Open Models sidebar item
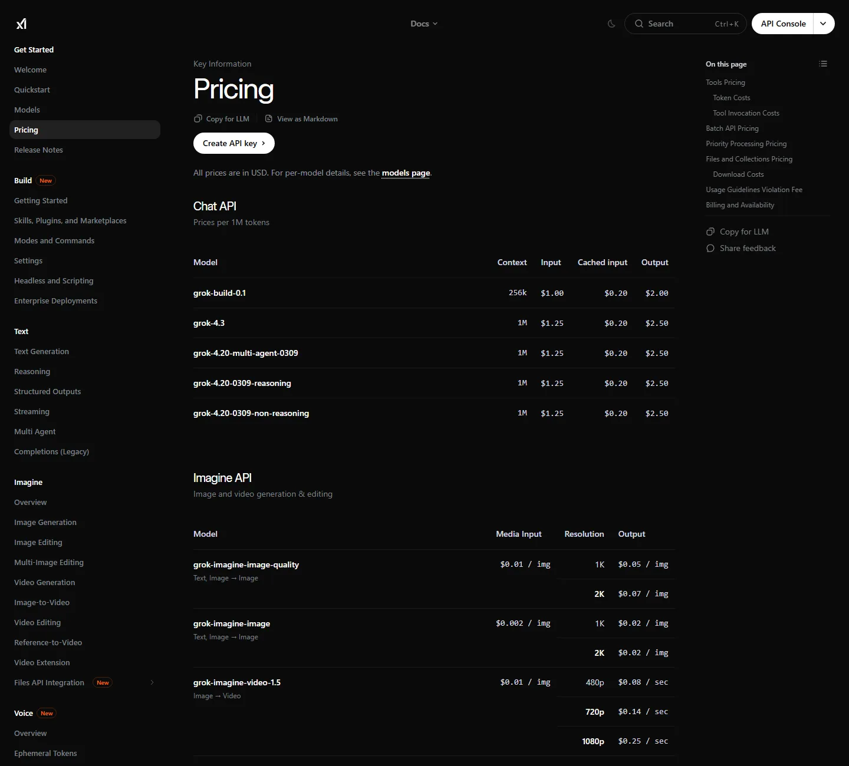Screen dimensions: 849x766 click(27, 110)
